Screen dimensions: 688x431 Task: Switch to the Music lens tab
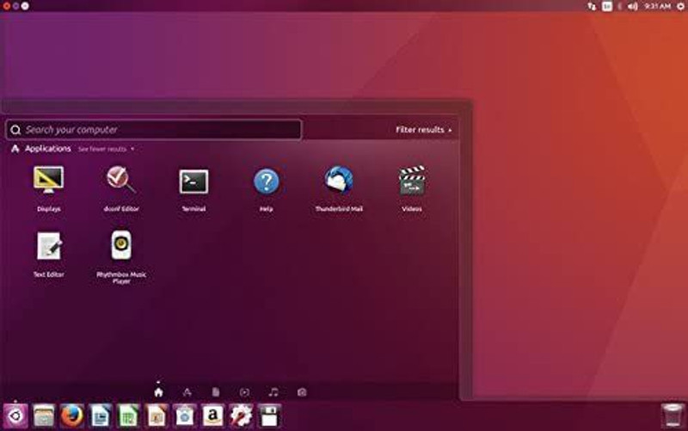pyautogui.click(x=273, y=392)
